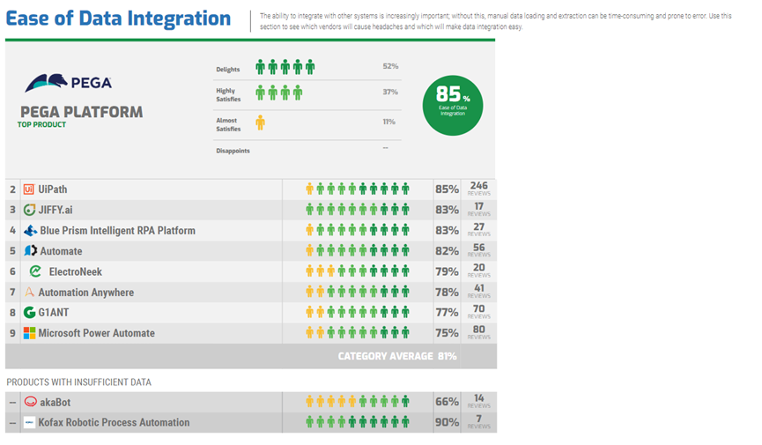This screenshot has height=445, width=762.
Task: Click the Blue Prism logo icon
Action: 30,231
